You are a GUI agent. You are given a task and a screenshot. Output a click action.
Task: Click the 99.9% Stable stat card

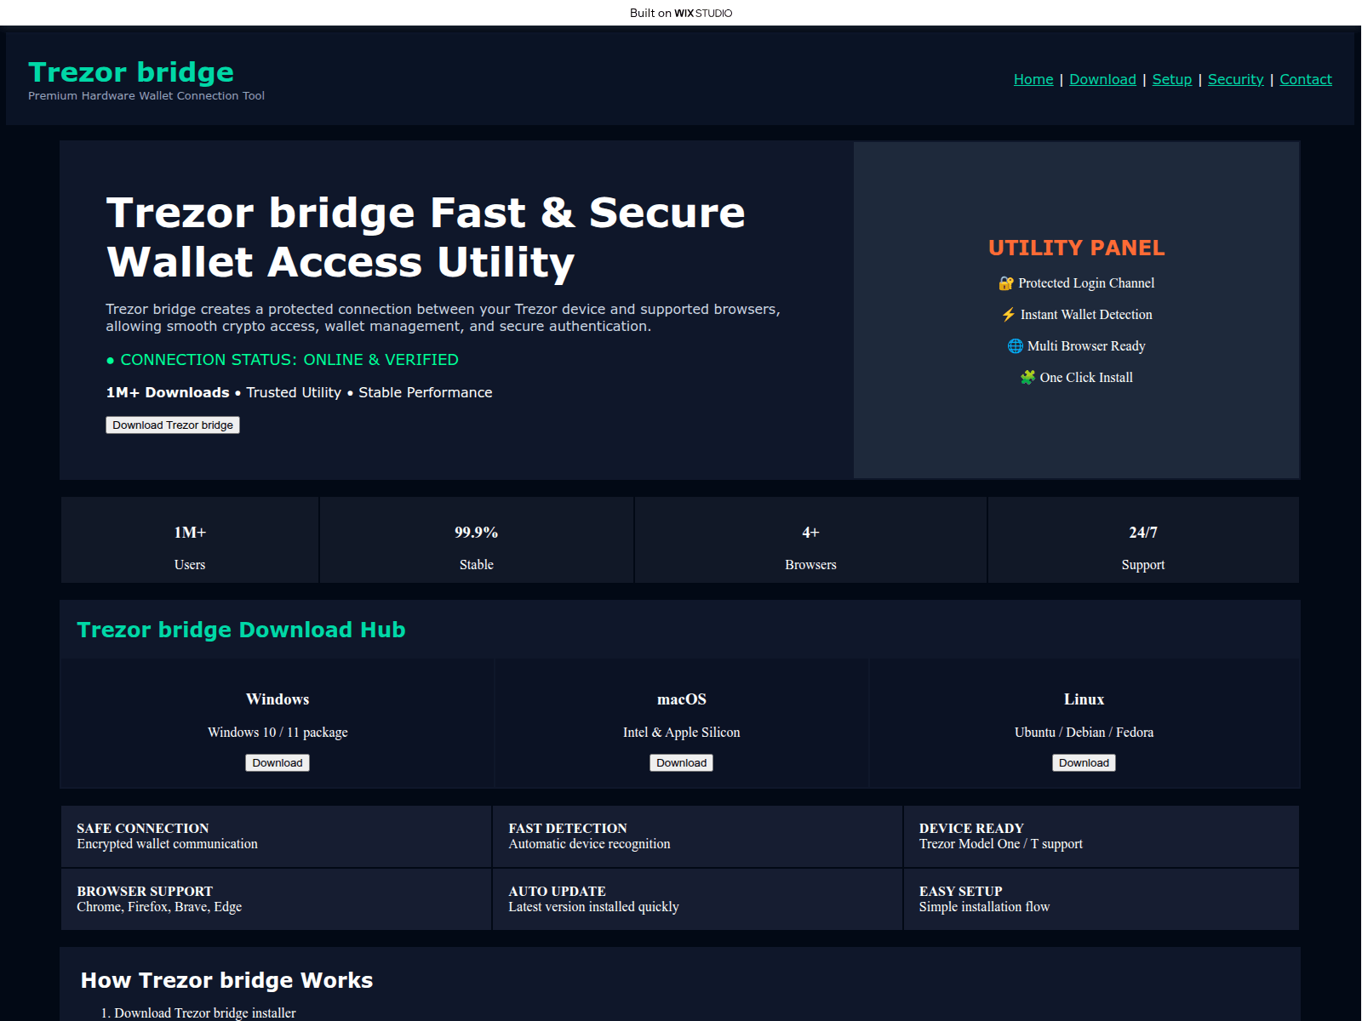click(477, 540)
